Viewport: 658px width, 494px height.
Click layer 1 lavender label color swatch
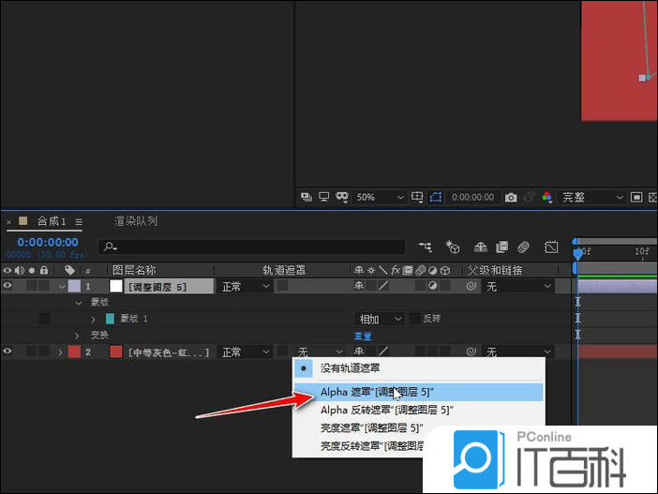pos(74,286)
